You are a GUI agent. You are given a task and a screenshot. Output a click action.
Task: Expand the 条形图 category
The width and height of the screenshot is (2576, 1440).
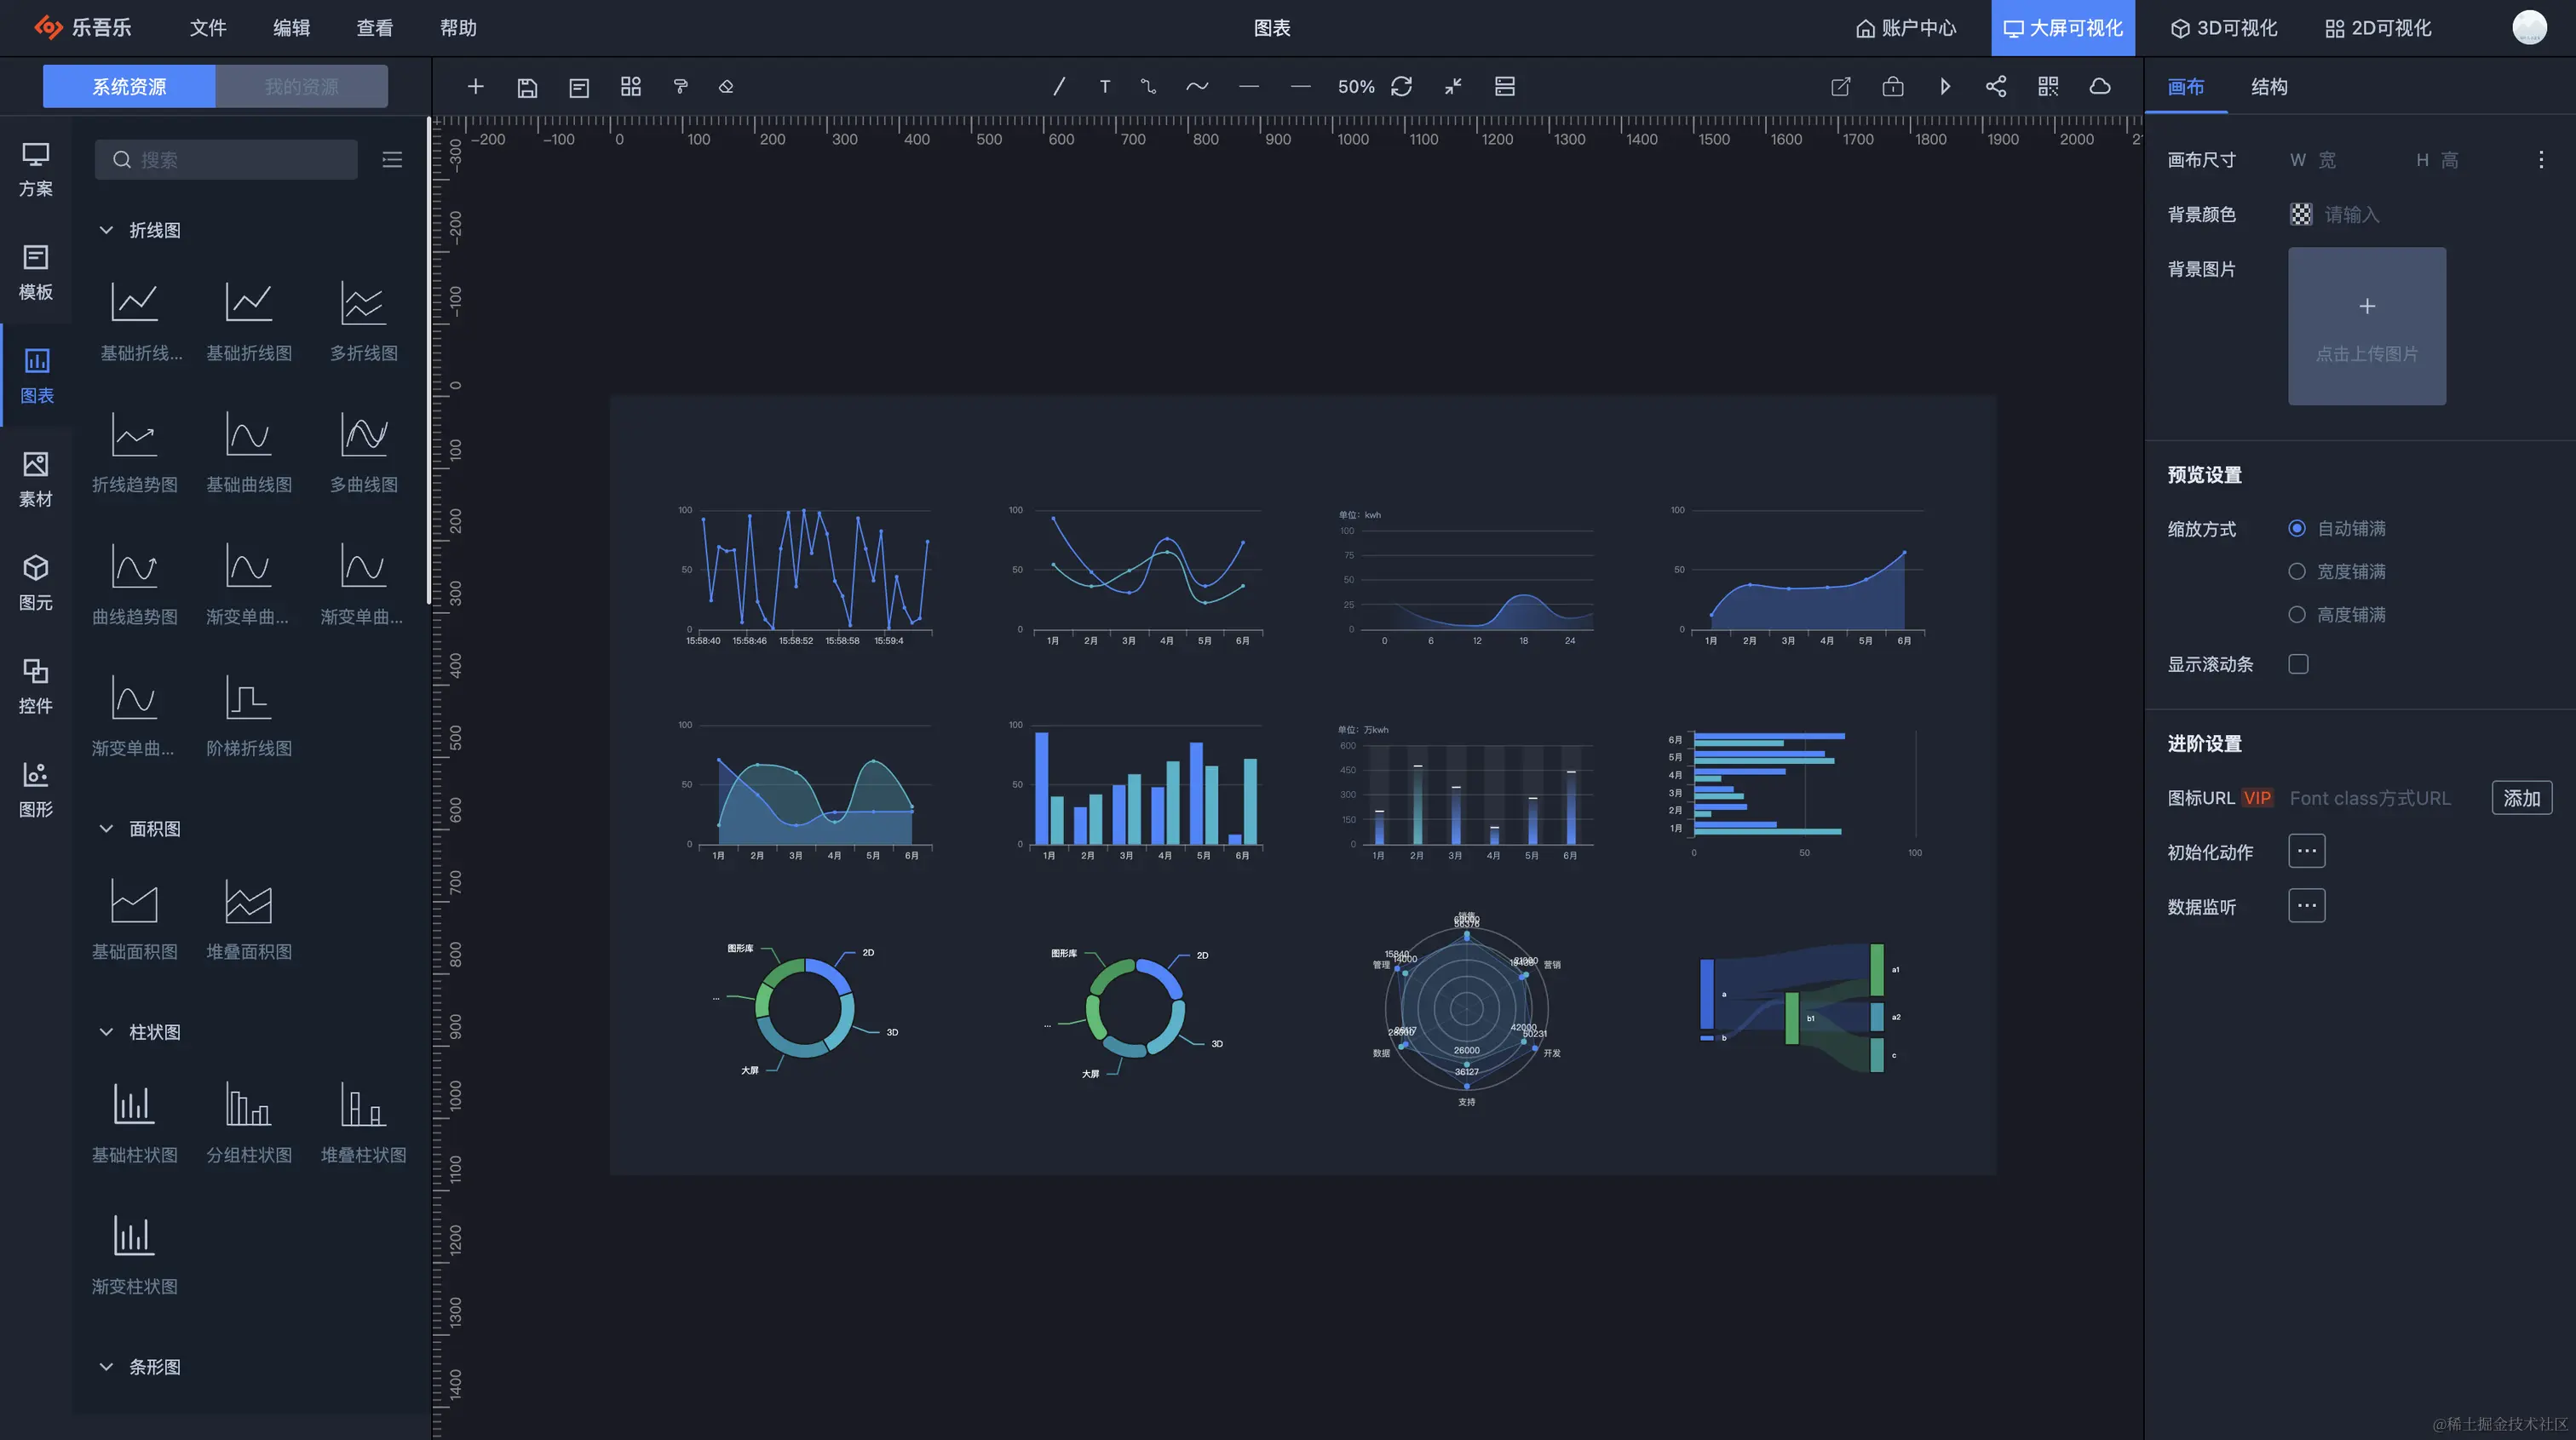[106, 1367]
